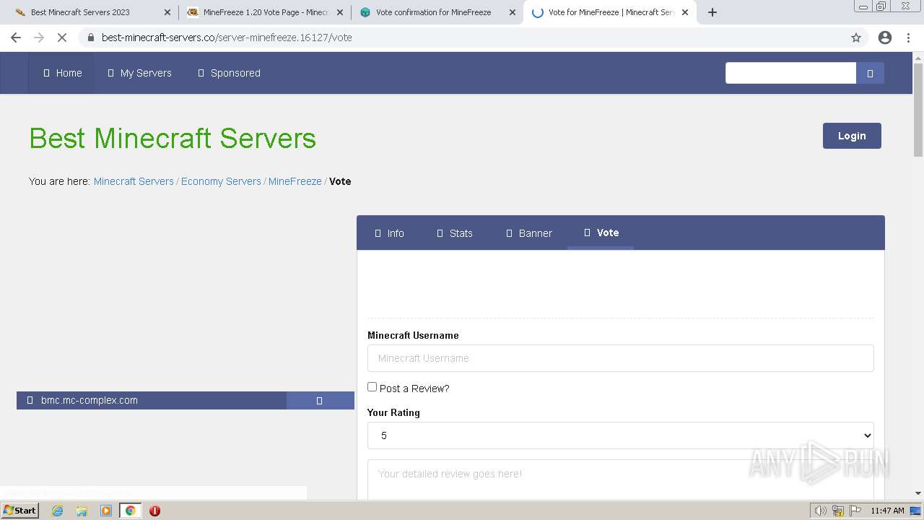Click the browser back arrow
Viewport: 924px width, 520px height.
(x=16, y=38)
